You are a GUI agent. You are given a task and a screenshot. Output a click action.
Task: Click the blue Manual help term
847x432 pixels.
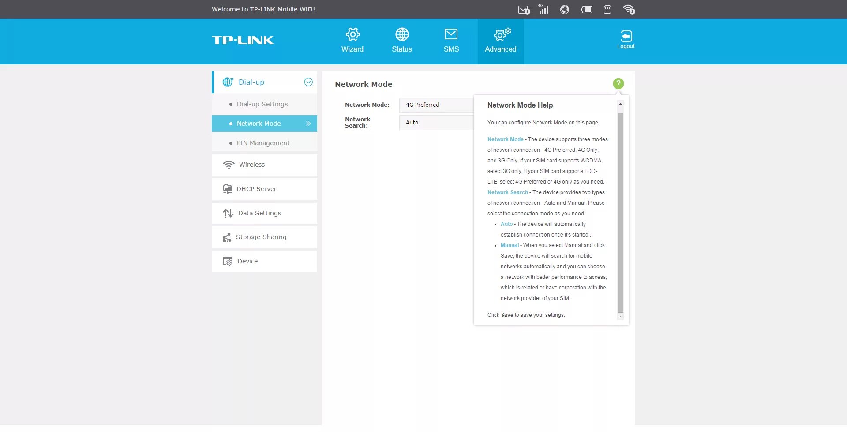510,245
